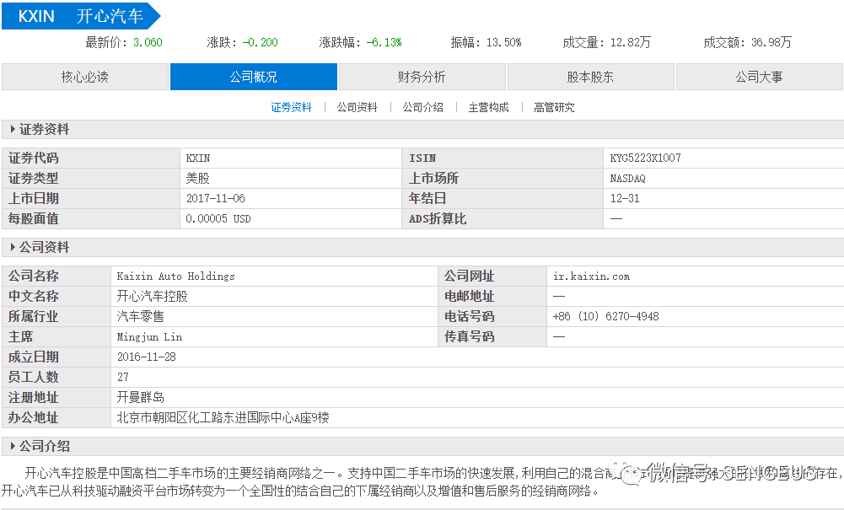Select the listing date 2017-11-06
Image resolution: width=844 pixels, height=510 pixels.
click(x=215, y=198)
